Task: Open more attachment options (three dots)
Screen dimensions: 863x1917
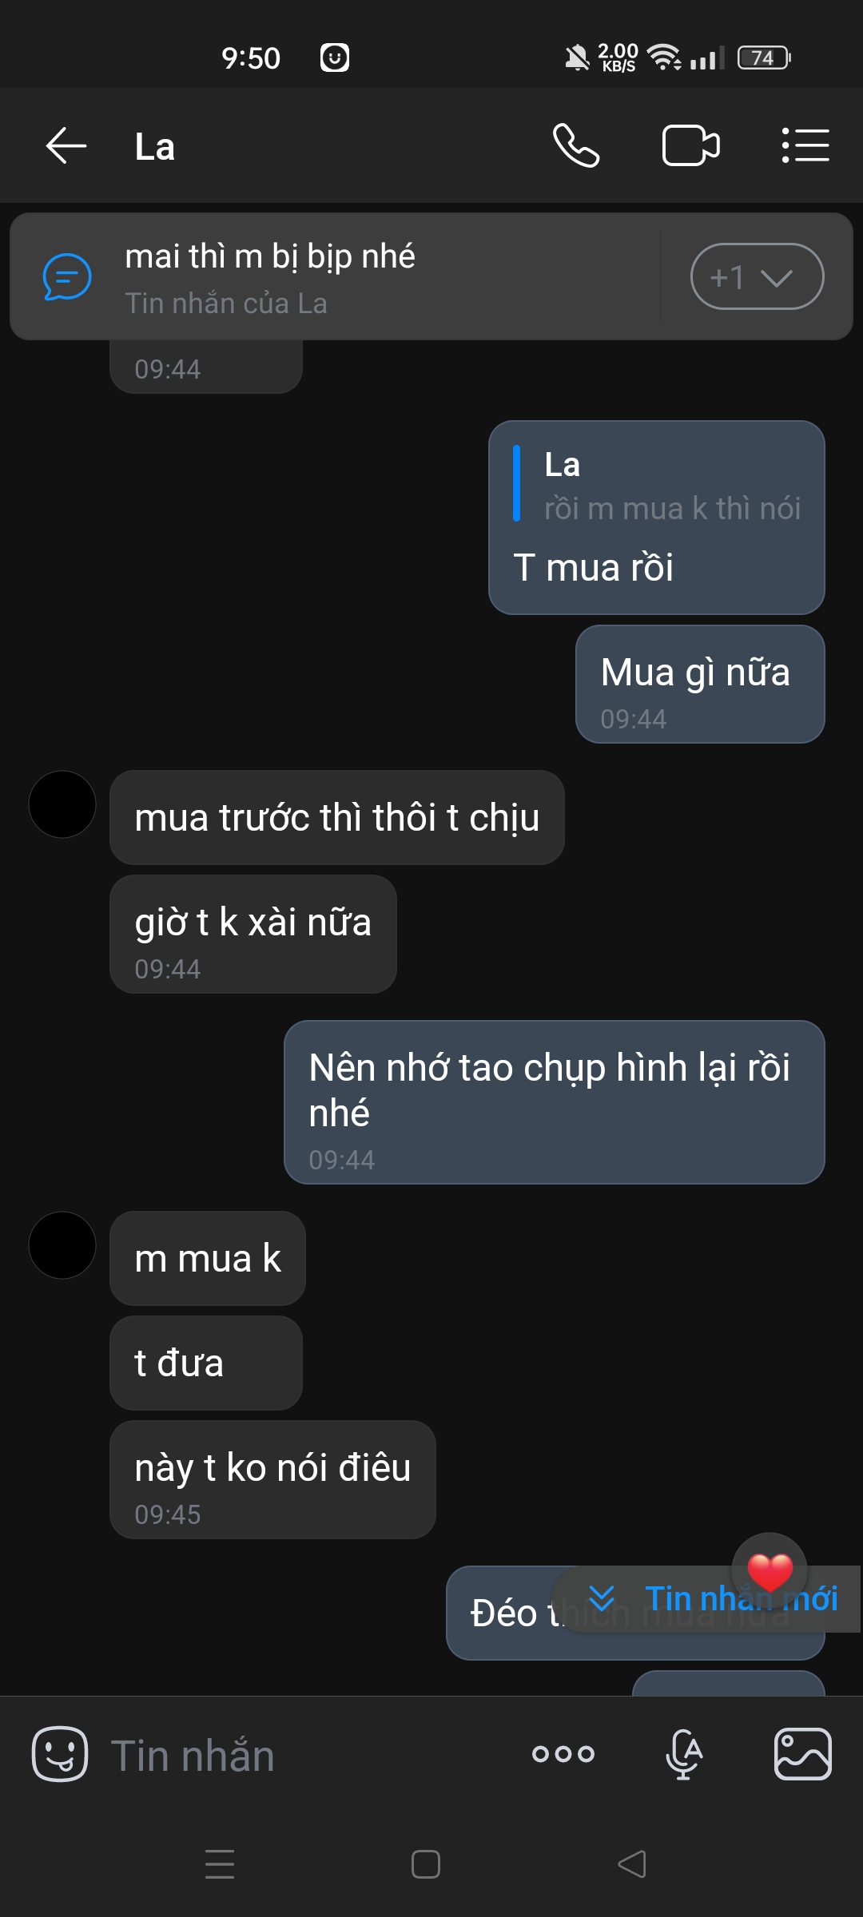Action: point(563,1754)
